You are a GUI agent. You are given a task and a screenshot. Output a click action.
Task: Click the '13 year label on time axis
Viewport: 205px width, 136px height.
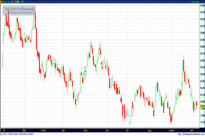tap(4, 130)
